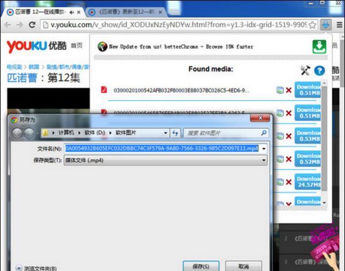This screenshot has width=345, height=271.
Task: Expand the path bar history dropdown
Action: pos(166,133)
